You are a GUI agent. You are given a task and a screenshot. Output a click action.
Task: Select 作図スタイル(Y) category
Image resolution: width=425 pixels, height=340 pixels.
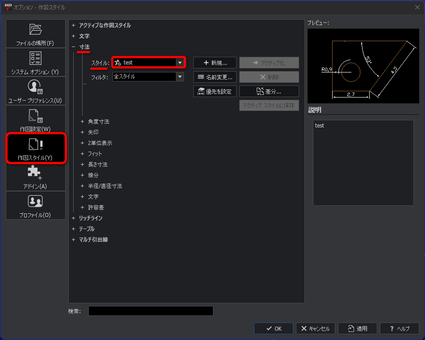click(36, 148)
